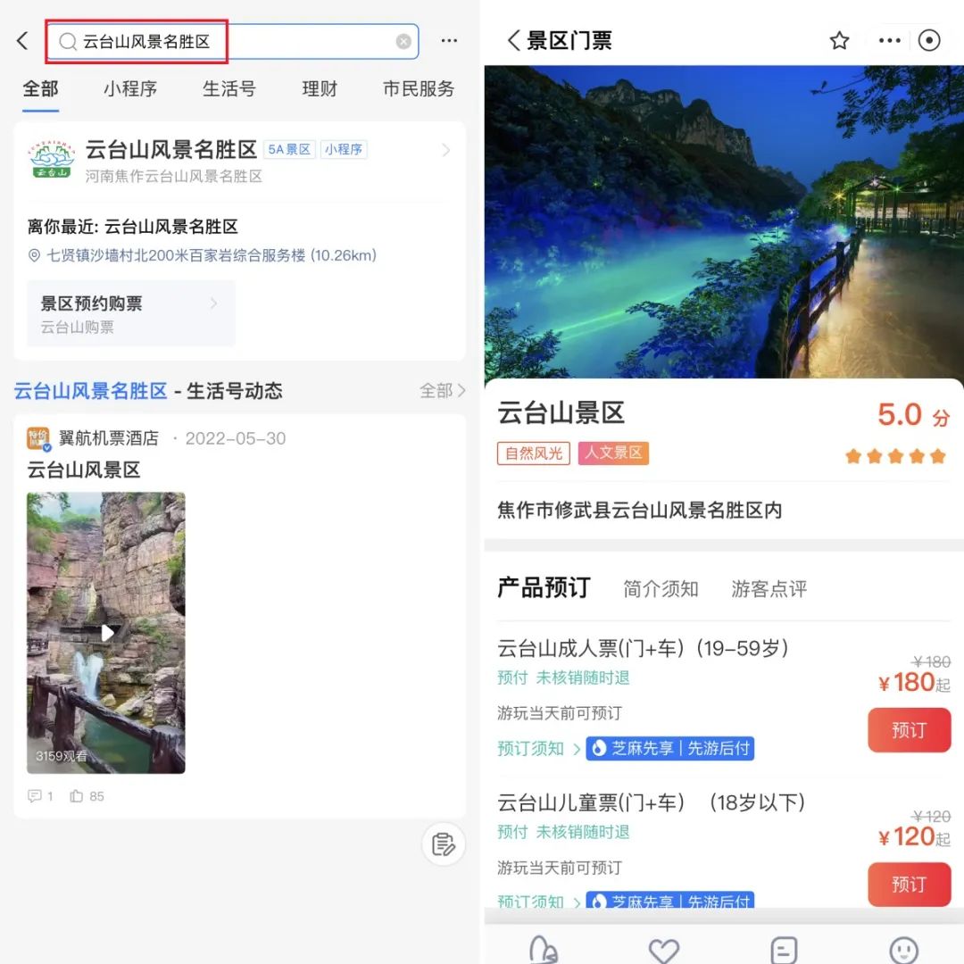Image resolution: width=964 pixels, height=964 pixels.
Task: Open the 游客点评 tab
Action: [769, 589]
